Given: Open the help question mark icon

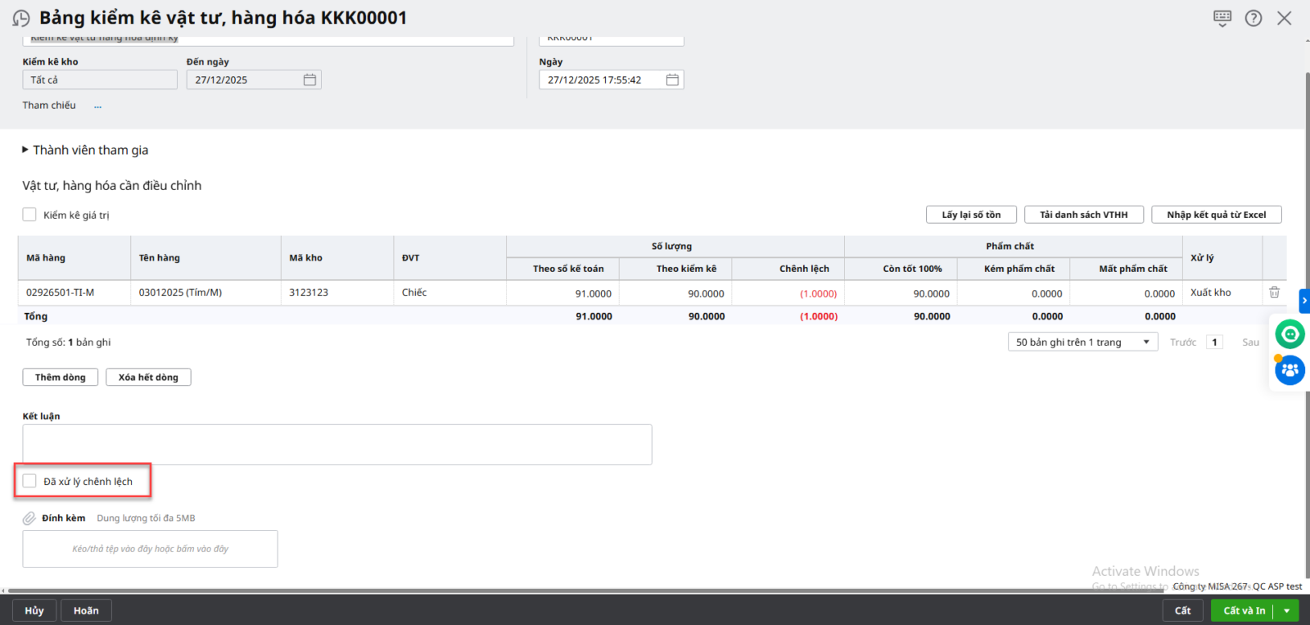Looking at the screenshot, I should click(1254, 18).
